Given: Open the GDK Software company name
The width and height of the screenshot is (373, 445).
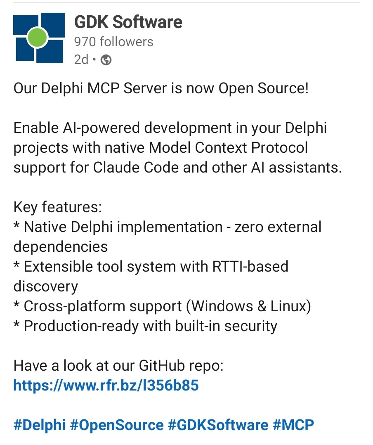Looking at the screenshot, I should click(x=128, y=22).
